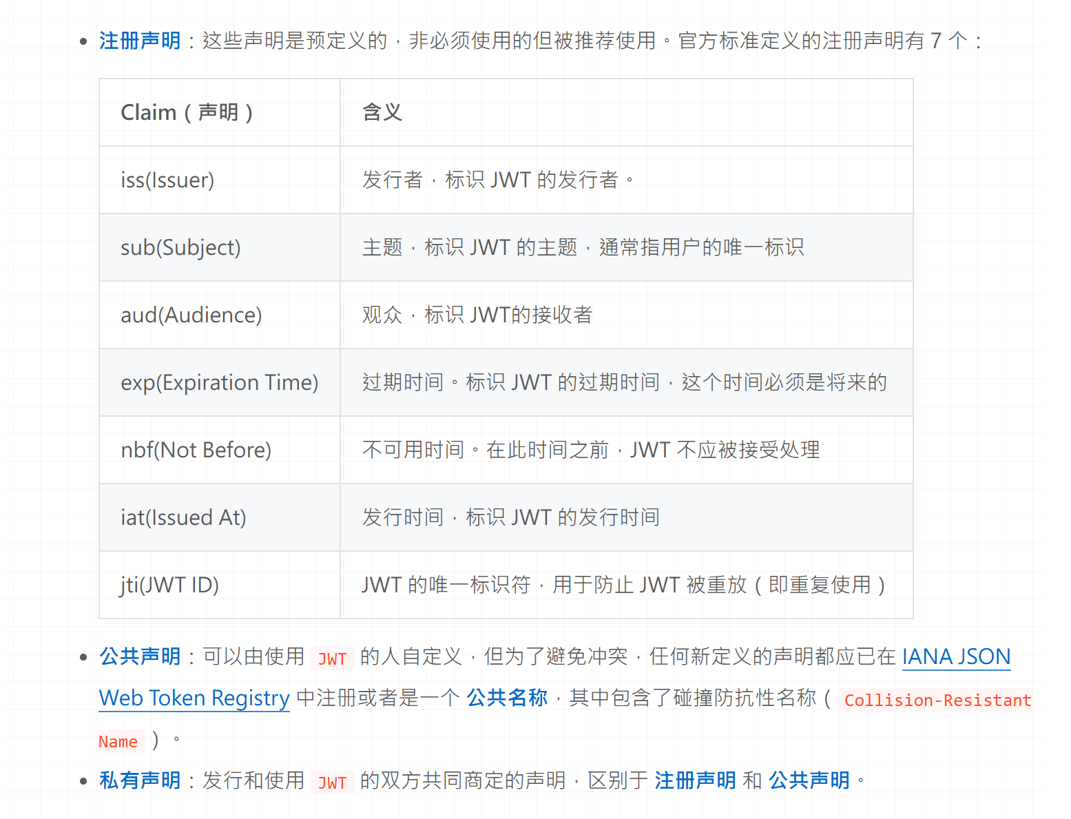Click the 私有声明 term before 发行和使用

(140, 780)
